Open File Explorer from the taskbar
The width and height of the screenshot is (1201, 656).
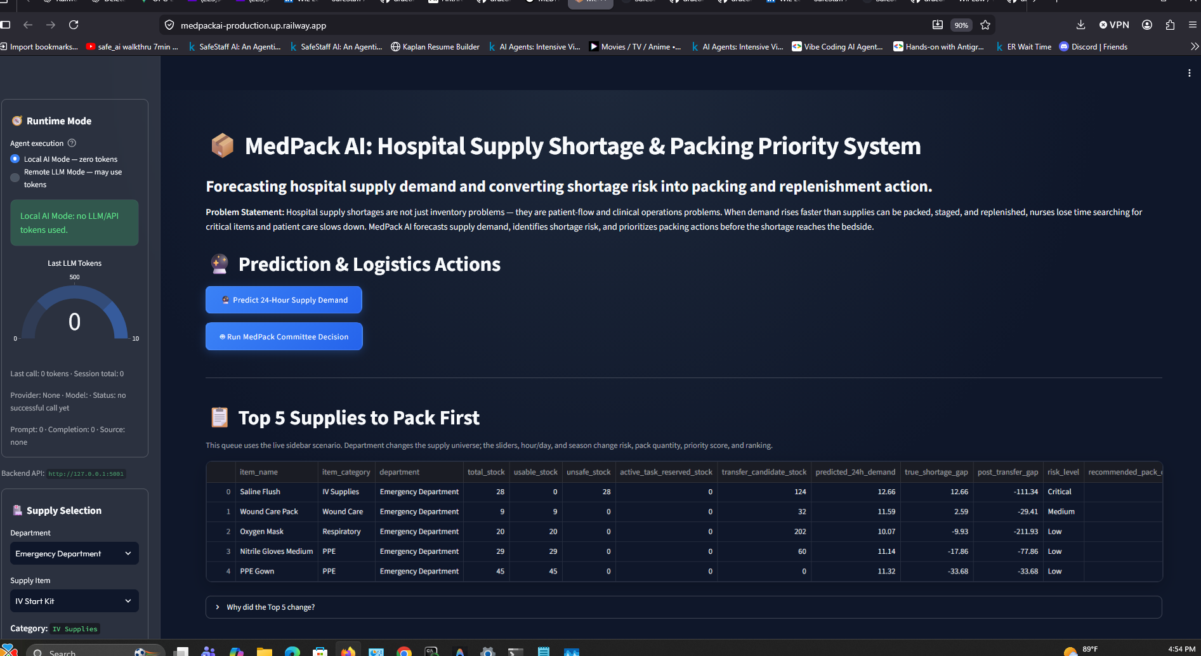265,652
